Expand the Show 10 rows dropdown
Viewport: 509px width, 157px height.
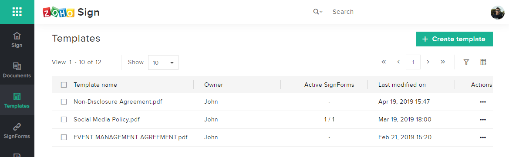(x=163, y=62)
